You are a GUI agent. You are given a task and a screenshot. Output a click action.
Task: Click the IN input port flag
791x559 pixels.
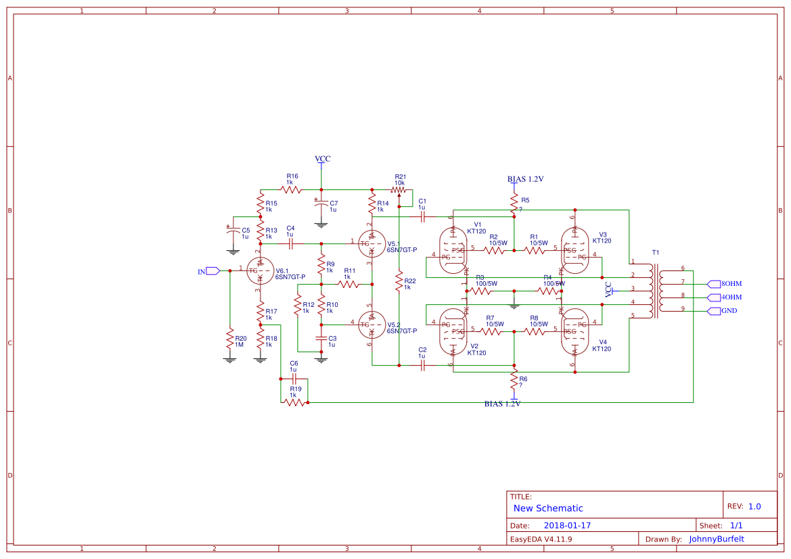click(x=212, y=271)
